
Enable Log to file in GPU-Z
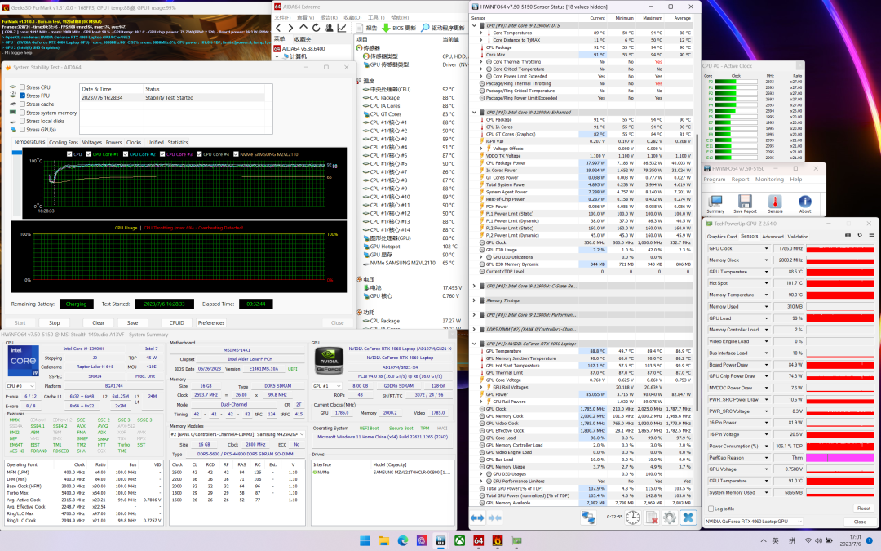(711, 509)
